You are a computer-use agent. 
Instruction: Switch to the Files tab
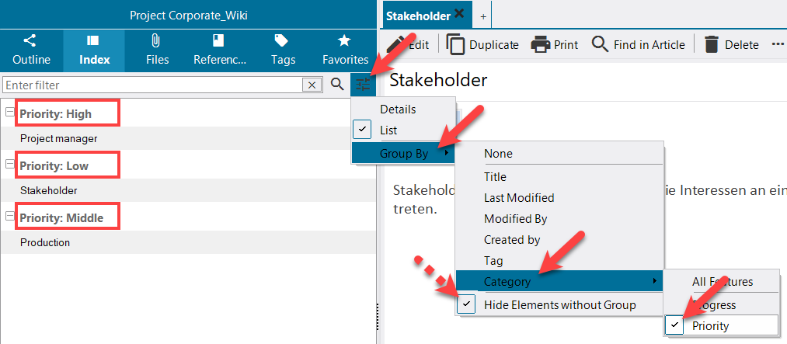[157, 50]
